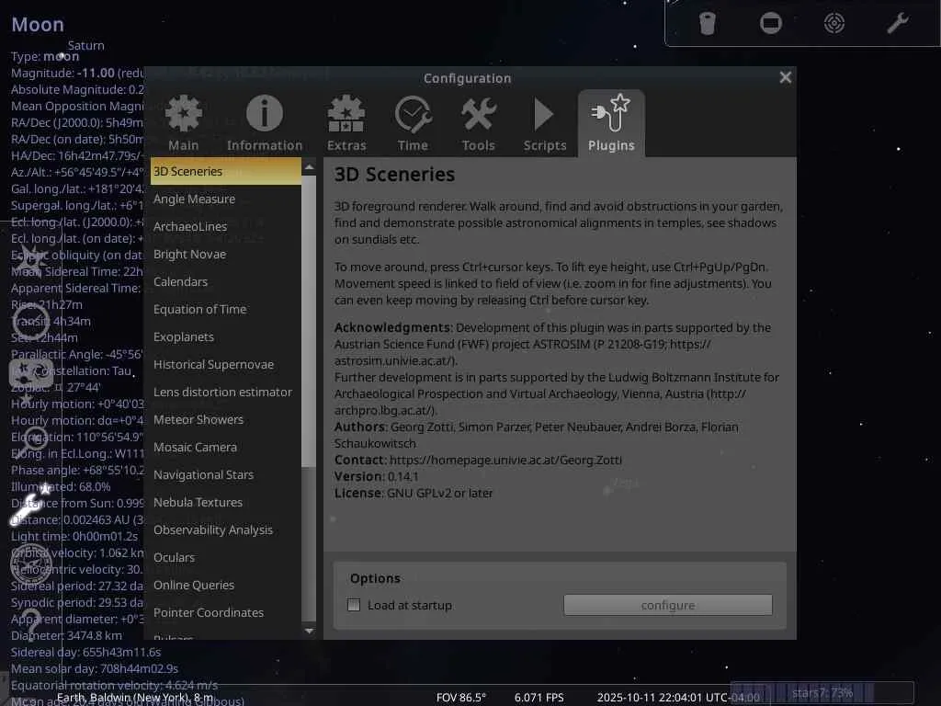Switch to the Scripts tab
941x706 pixels.
pos(544,123)
